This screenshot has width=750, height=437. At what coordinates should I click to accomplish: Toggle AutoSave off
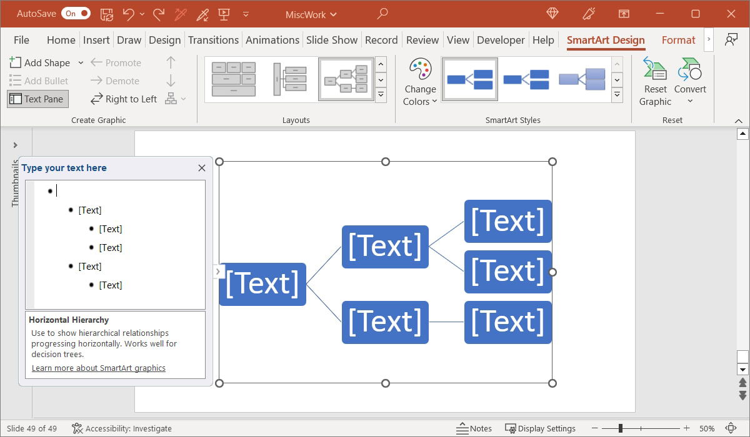(76, 12)
